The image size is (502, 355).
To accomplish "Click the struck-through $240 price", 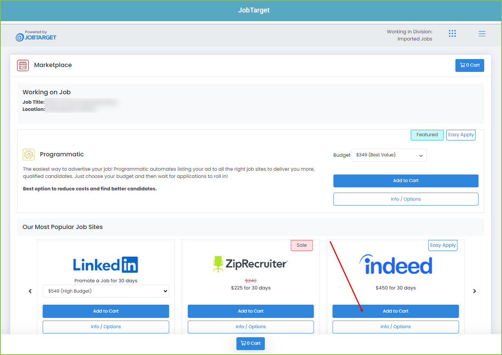I will pyautogui.click(x=251, y=281).
